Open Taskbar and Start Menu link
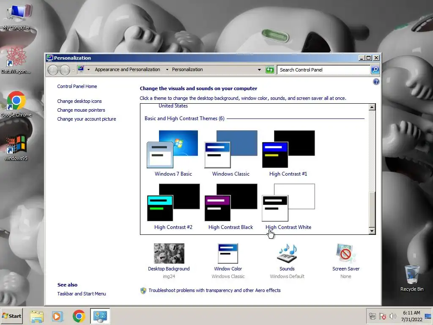The width and height of the screenshot is (433, 325). [x=82, y=294]
